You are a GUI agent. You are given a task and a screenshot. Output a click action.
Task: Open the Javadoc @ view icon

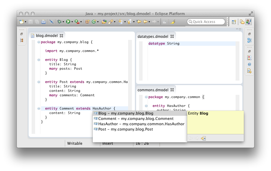[249, 64]
